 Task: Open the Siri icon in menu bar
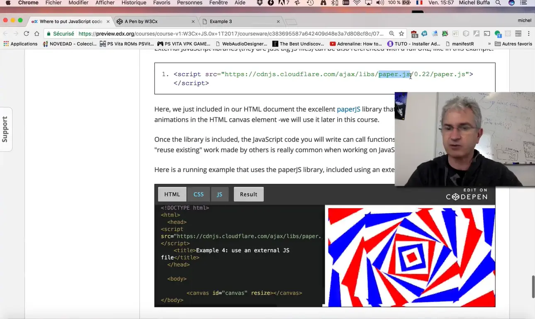[x=511, y=3]
